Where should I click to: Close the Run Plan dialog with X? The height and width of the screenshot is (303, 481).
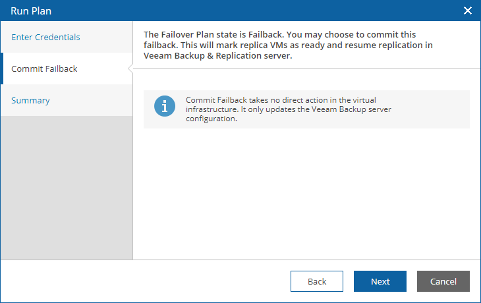pos(468,11)
